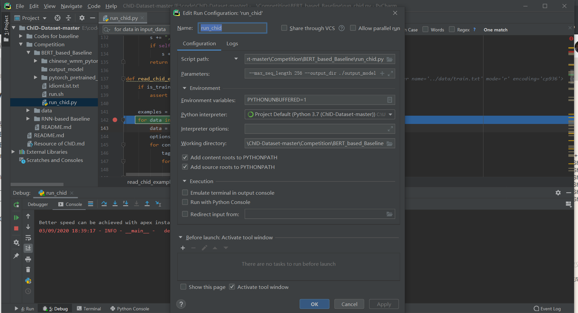Open debug settings gear in left strip
The height and width of the screenshot is (313, 578).
click(x=16, y=243)
